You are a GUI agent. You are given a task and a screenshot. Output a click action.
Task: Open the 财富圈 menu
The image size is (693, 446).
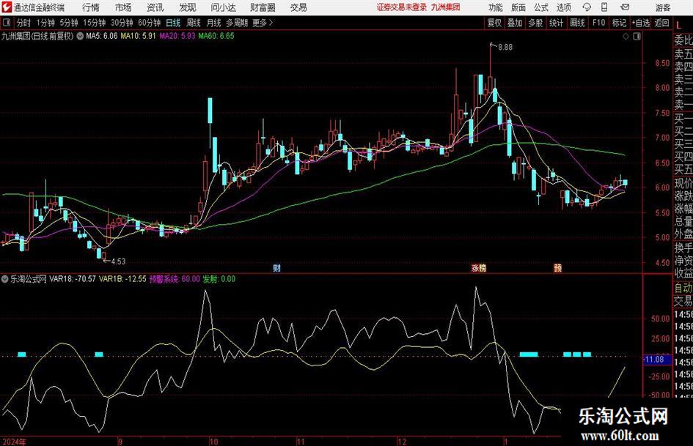coord(263,7)
